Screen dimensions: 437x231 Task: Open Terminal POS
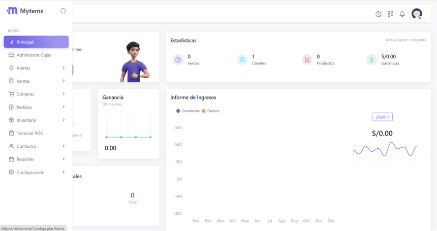pyautogui.click(x=29, y=133)
